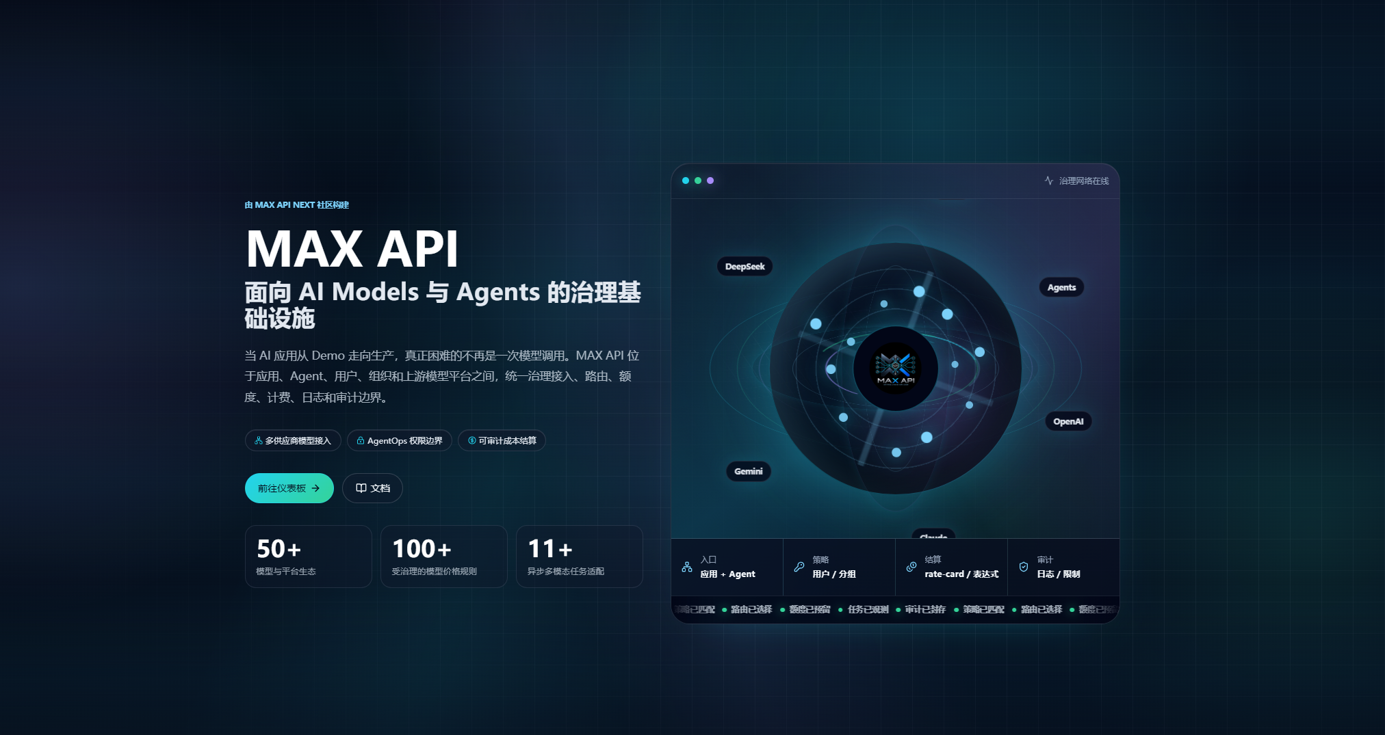Click the pulse icon beside 治理网络在线

(1048, 181)
